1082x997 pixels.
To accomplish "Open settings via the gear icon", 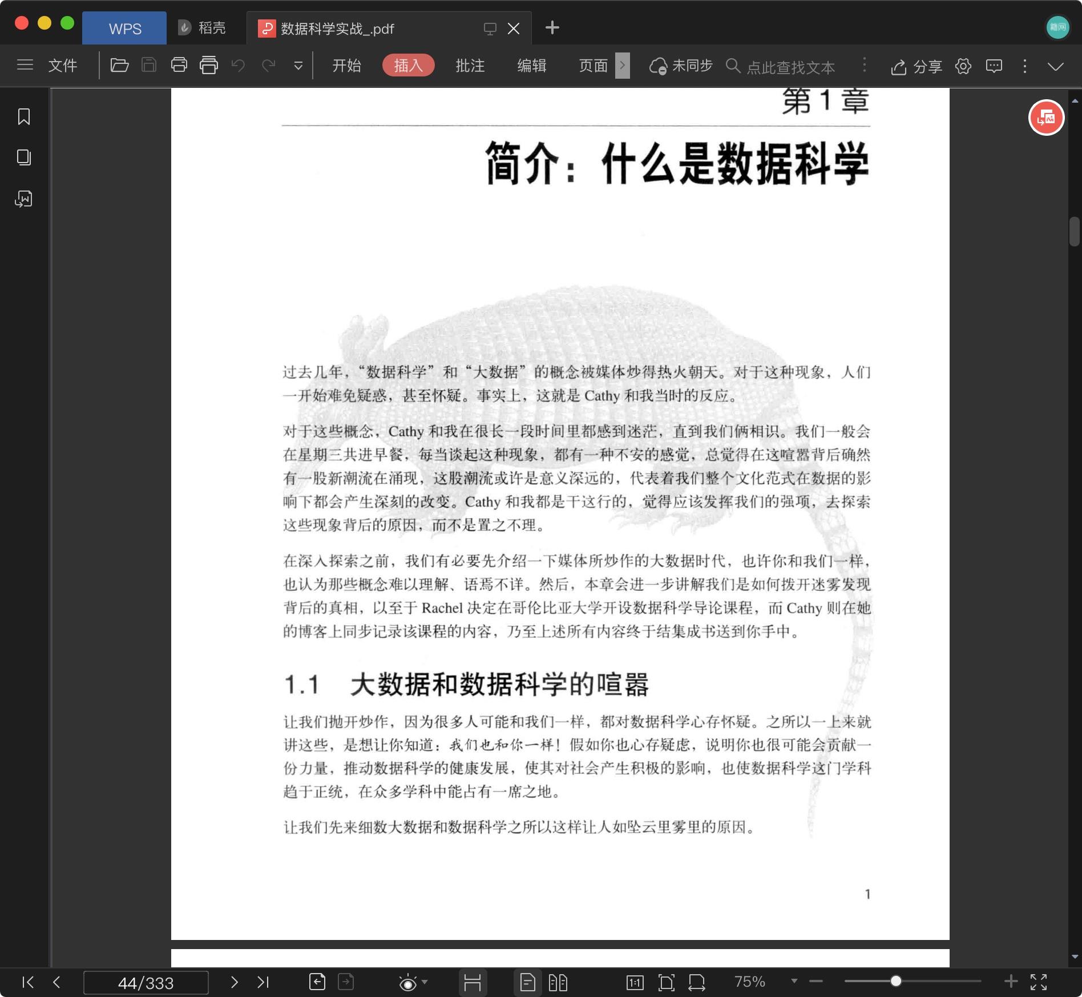I will click(963, 66).
